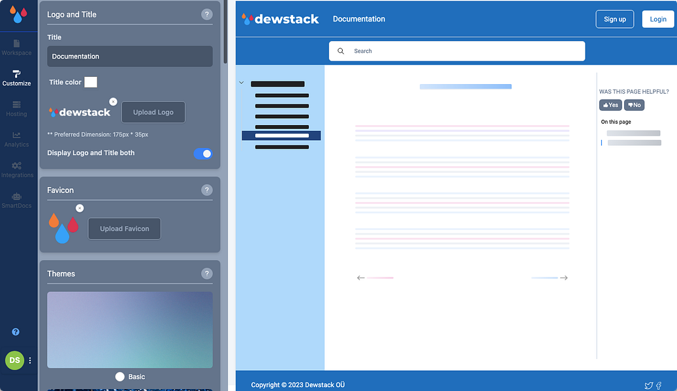This screenshot has height=391, width=677.
Task: Click the Upload Favicon button
Action: 124,229
